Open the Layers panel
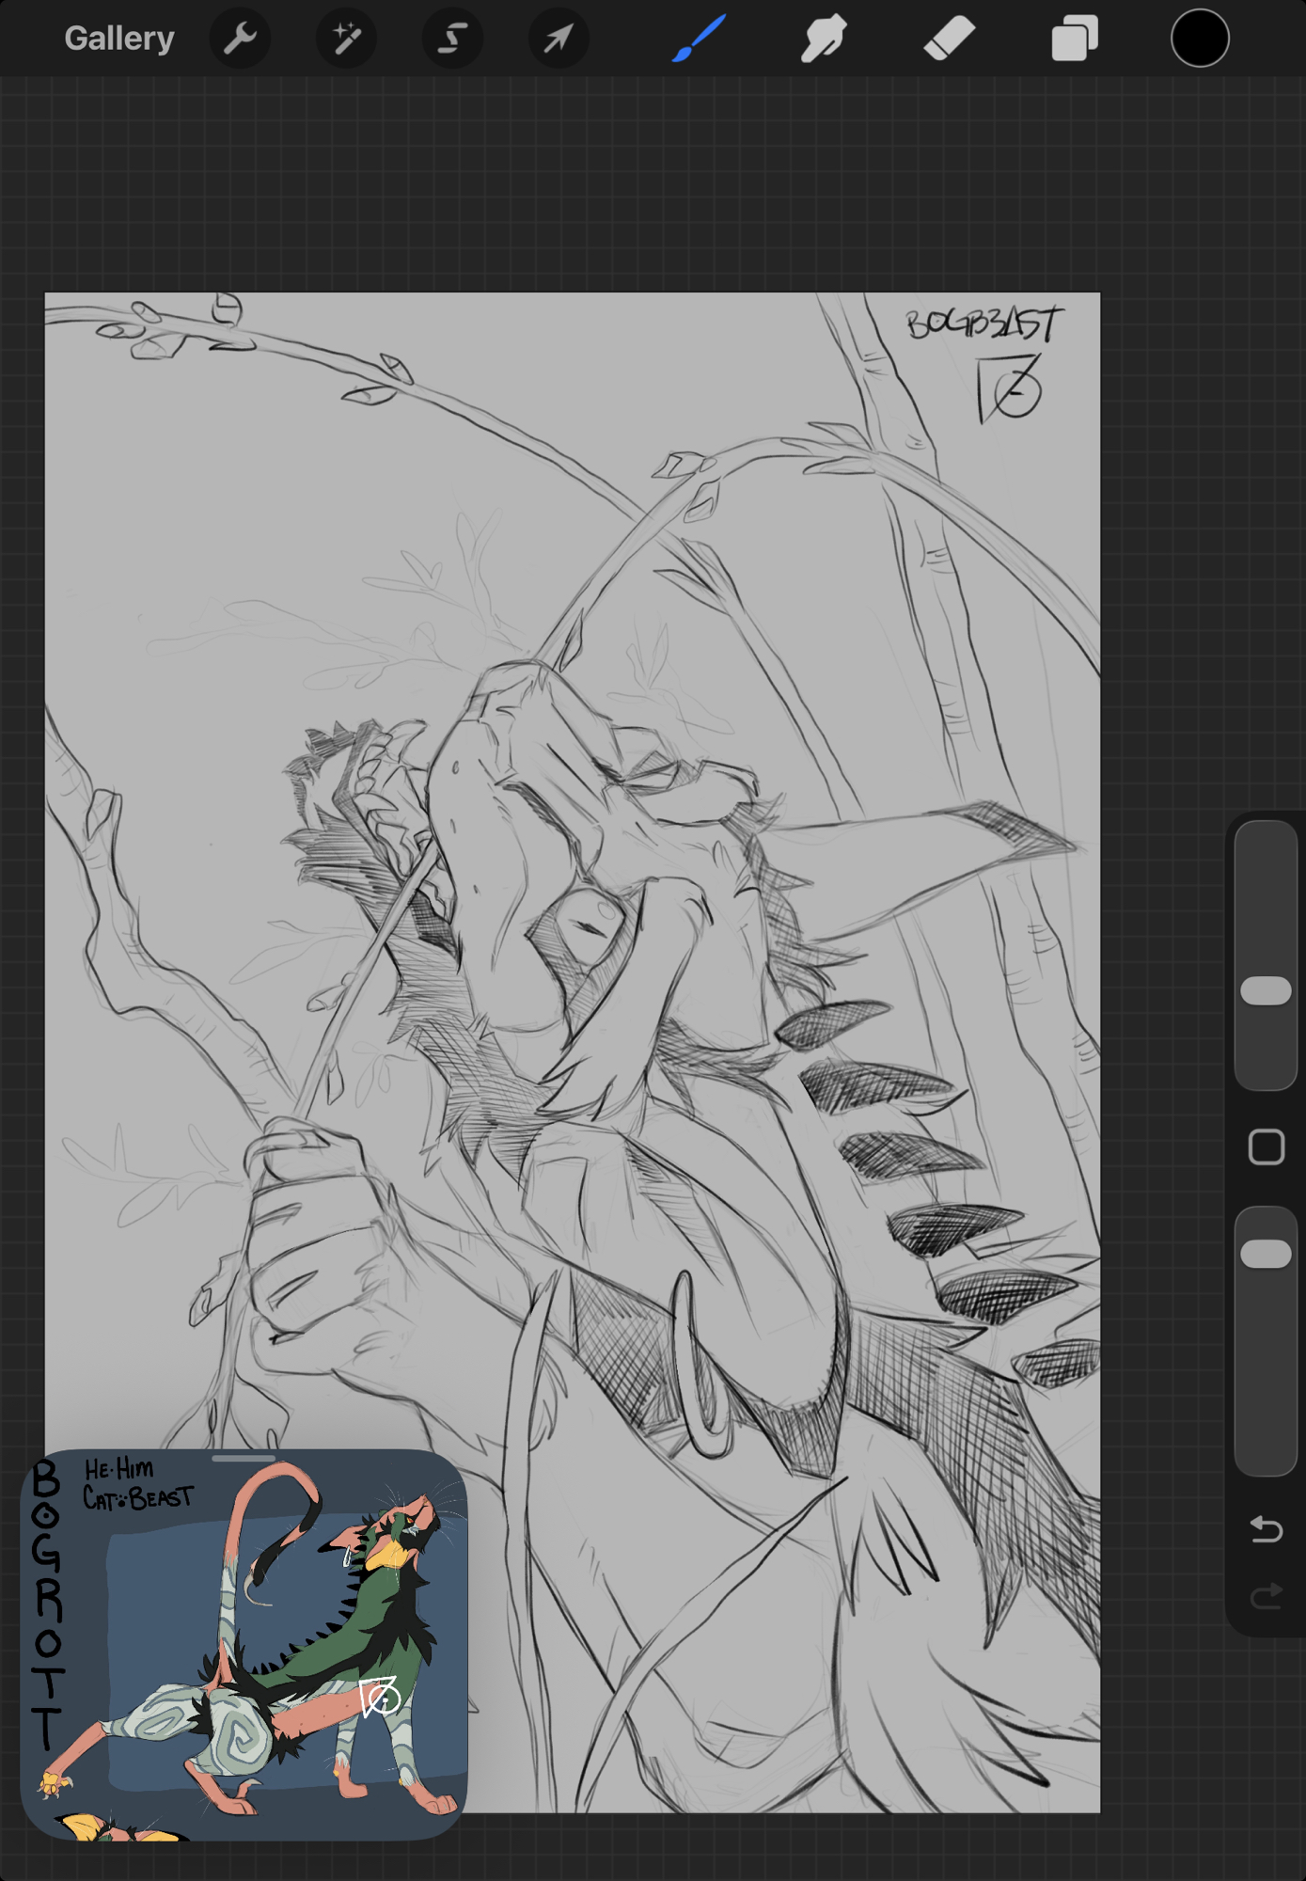This screenshot has width=1306, height=1881. [1075, 39]
